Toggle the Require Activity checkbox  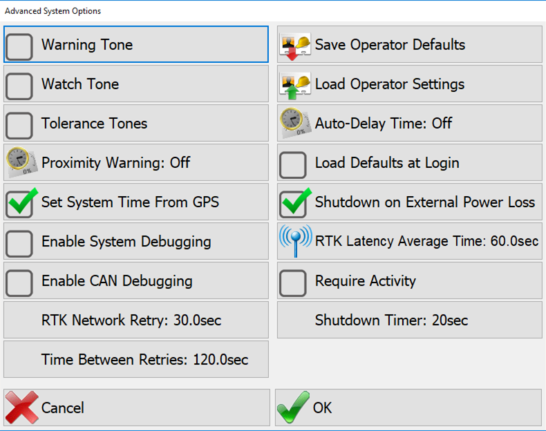pyautogui.click(x=293, y=282)
